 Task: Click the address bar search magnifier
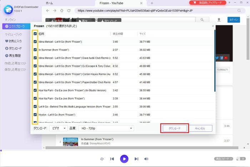click(x=239, y=11)
